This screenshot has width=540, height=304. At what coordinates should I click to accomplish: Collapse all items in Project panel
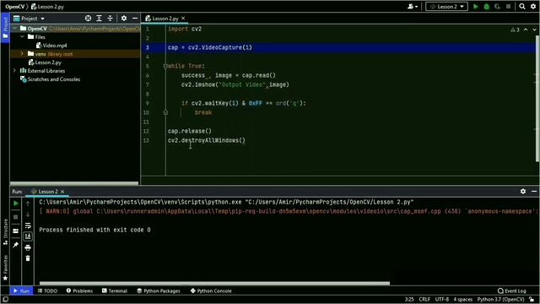(x=110, y=19)
